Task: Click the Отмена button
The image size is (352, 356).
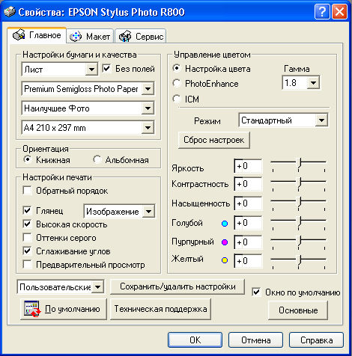Action: pos(255,340)
